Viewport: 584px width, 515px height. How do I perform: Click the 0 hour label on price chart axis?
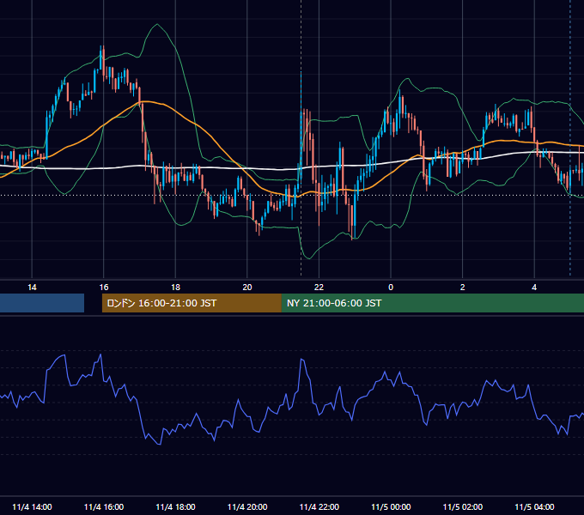click(x=391, y=288)
